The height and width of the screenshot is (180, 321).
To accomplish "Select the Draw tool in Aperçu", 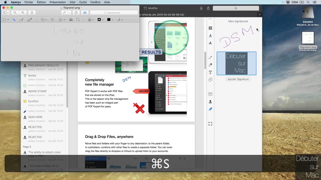I will [29, 19].
